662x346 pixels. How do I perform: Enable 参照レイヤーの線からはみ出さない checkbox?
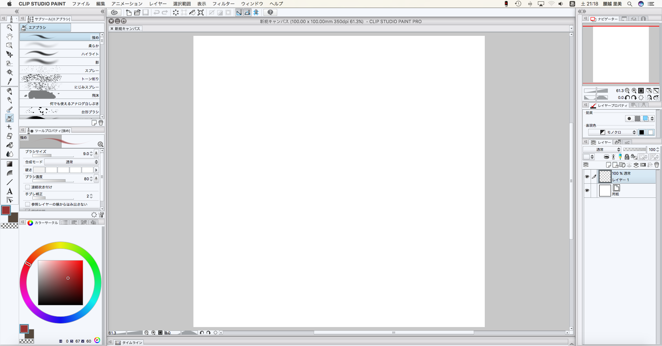pos(28,204)
